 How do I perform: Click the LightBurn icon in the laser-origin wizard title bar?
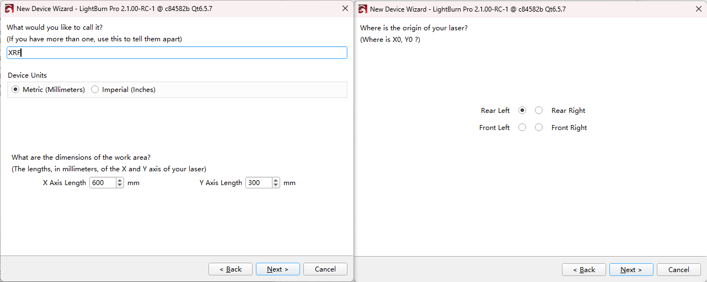(363, 9)
